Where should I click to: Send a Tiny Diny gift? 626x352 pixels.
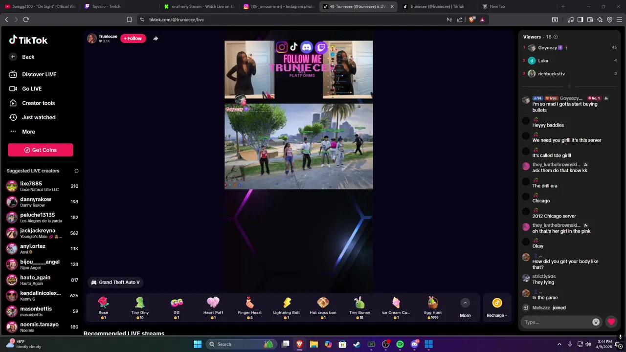point(140,308)
